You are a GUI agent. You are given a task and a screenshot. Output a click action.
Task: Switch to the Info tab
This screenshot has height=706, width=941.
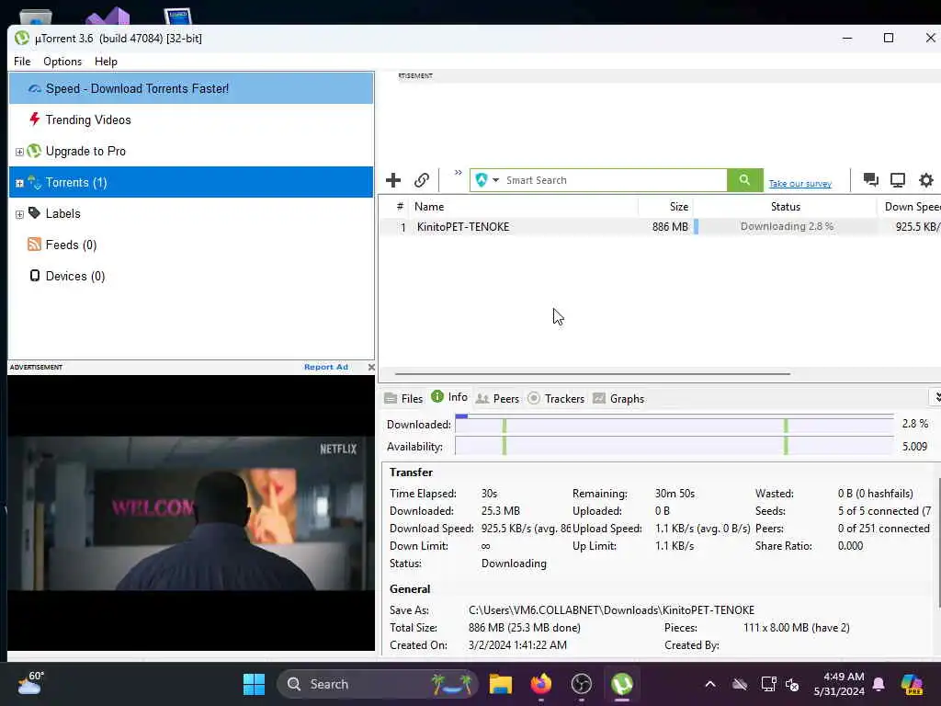click(x=449, y=397)
